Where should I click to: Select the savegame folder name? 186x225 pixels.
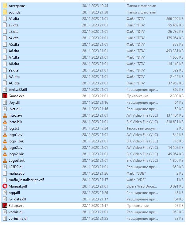tap(17, 6)
